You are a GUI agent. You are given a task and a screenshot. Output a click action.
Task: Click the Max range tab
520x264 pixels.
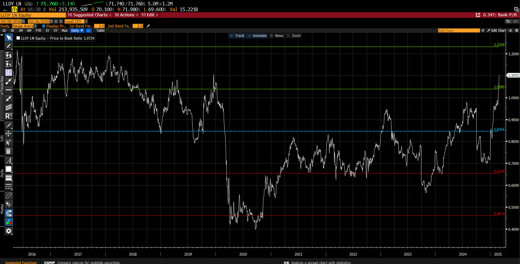(65, 30)
